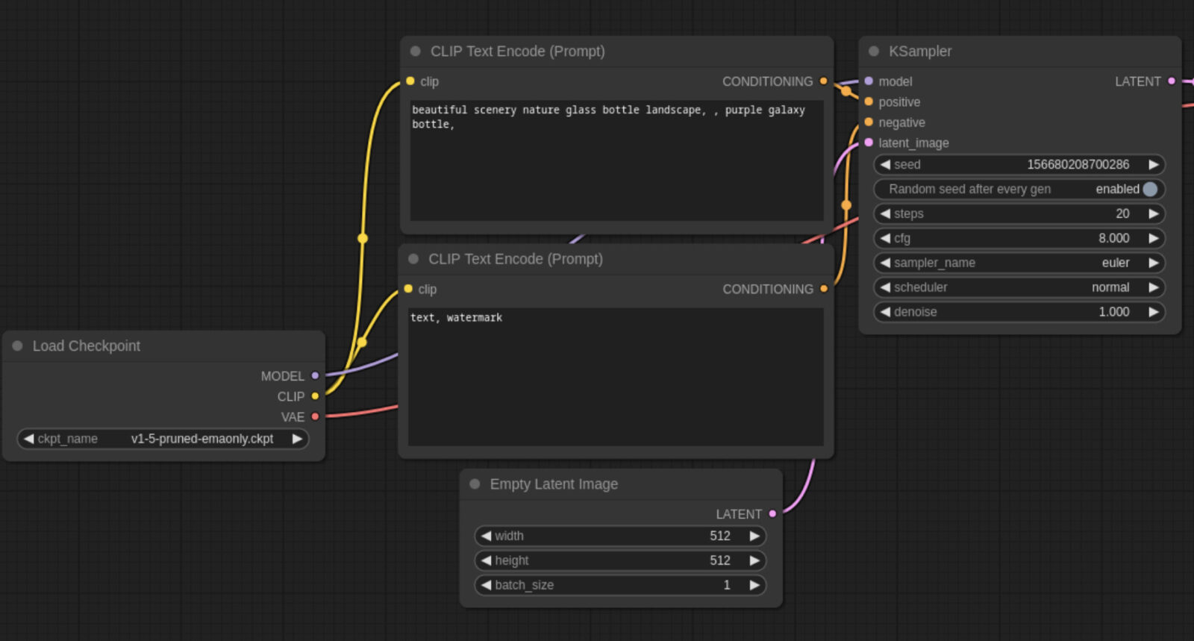This screenshot has width=1194, height=641.
Task: Open the sampler_name euler selector
Action: pyautogui.click(x=1019, y=263)
